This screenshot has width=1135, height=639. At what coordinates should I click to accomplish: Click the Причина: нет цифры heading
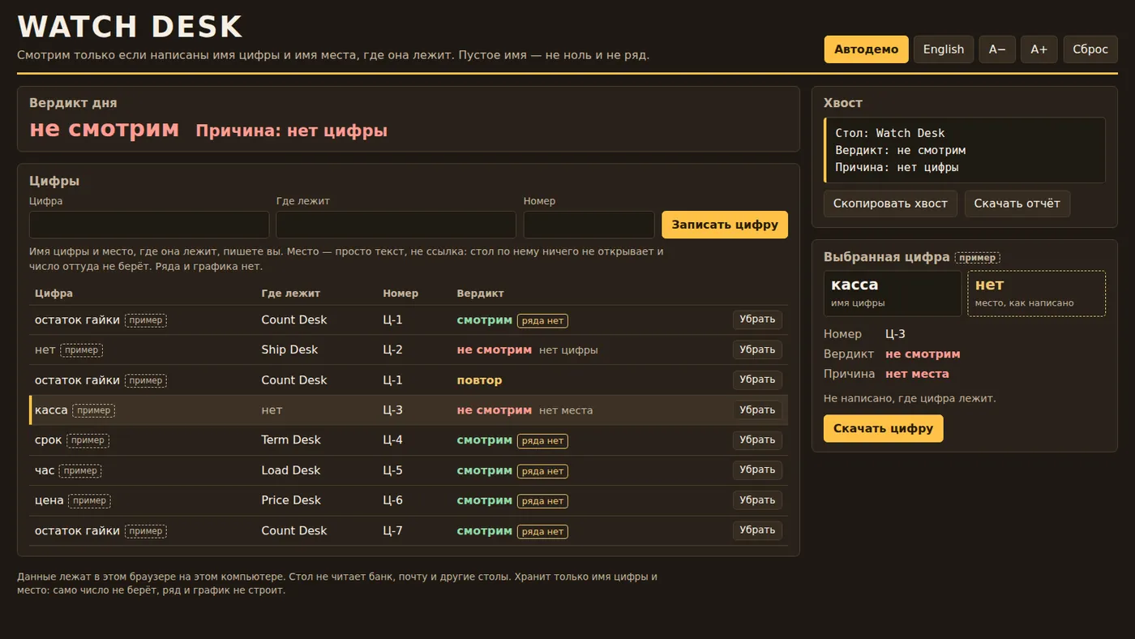tap(292, 131)
